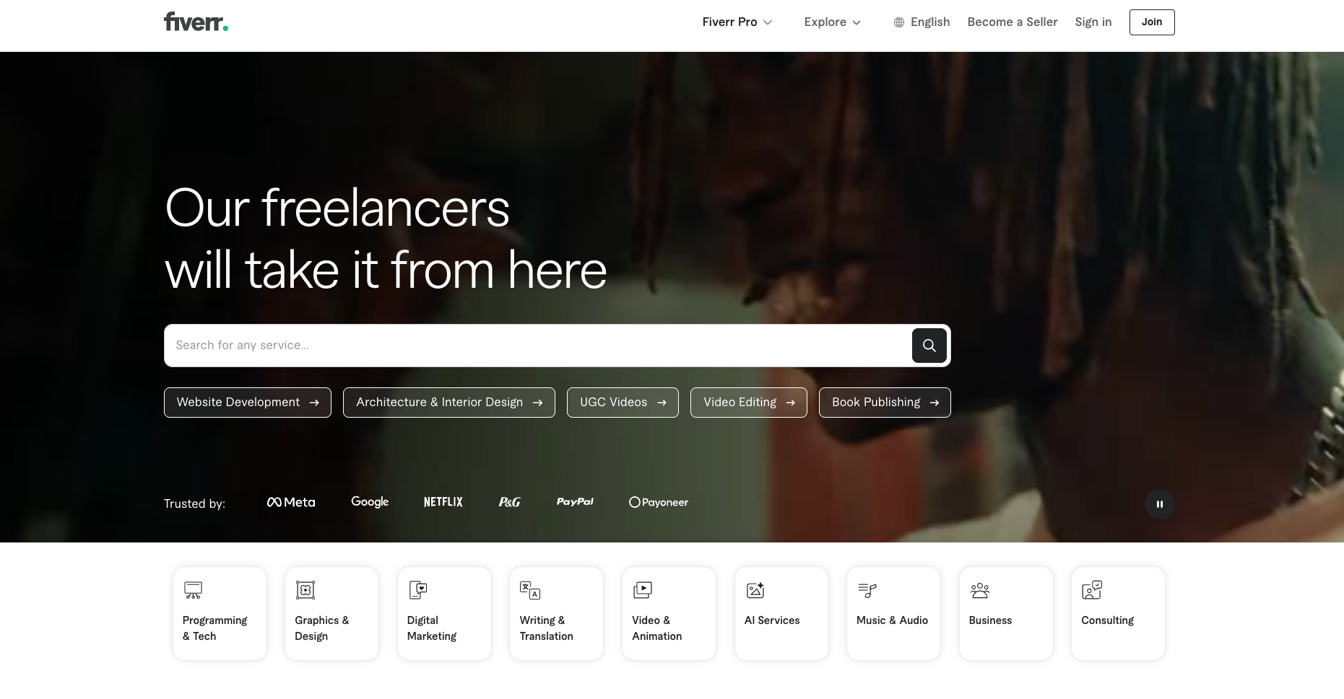The width and height of the screenshot is (1344, 699).
Task: Select the Programming & Tech category icon
Action: pyautogui.click(x=192, y=589)
